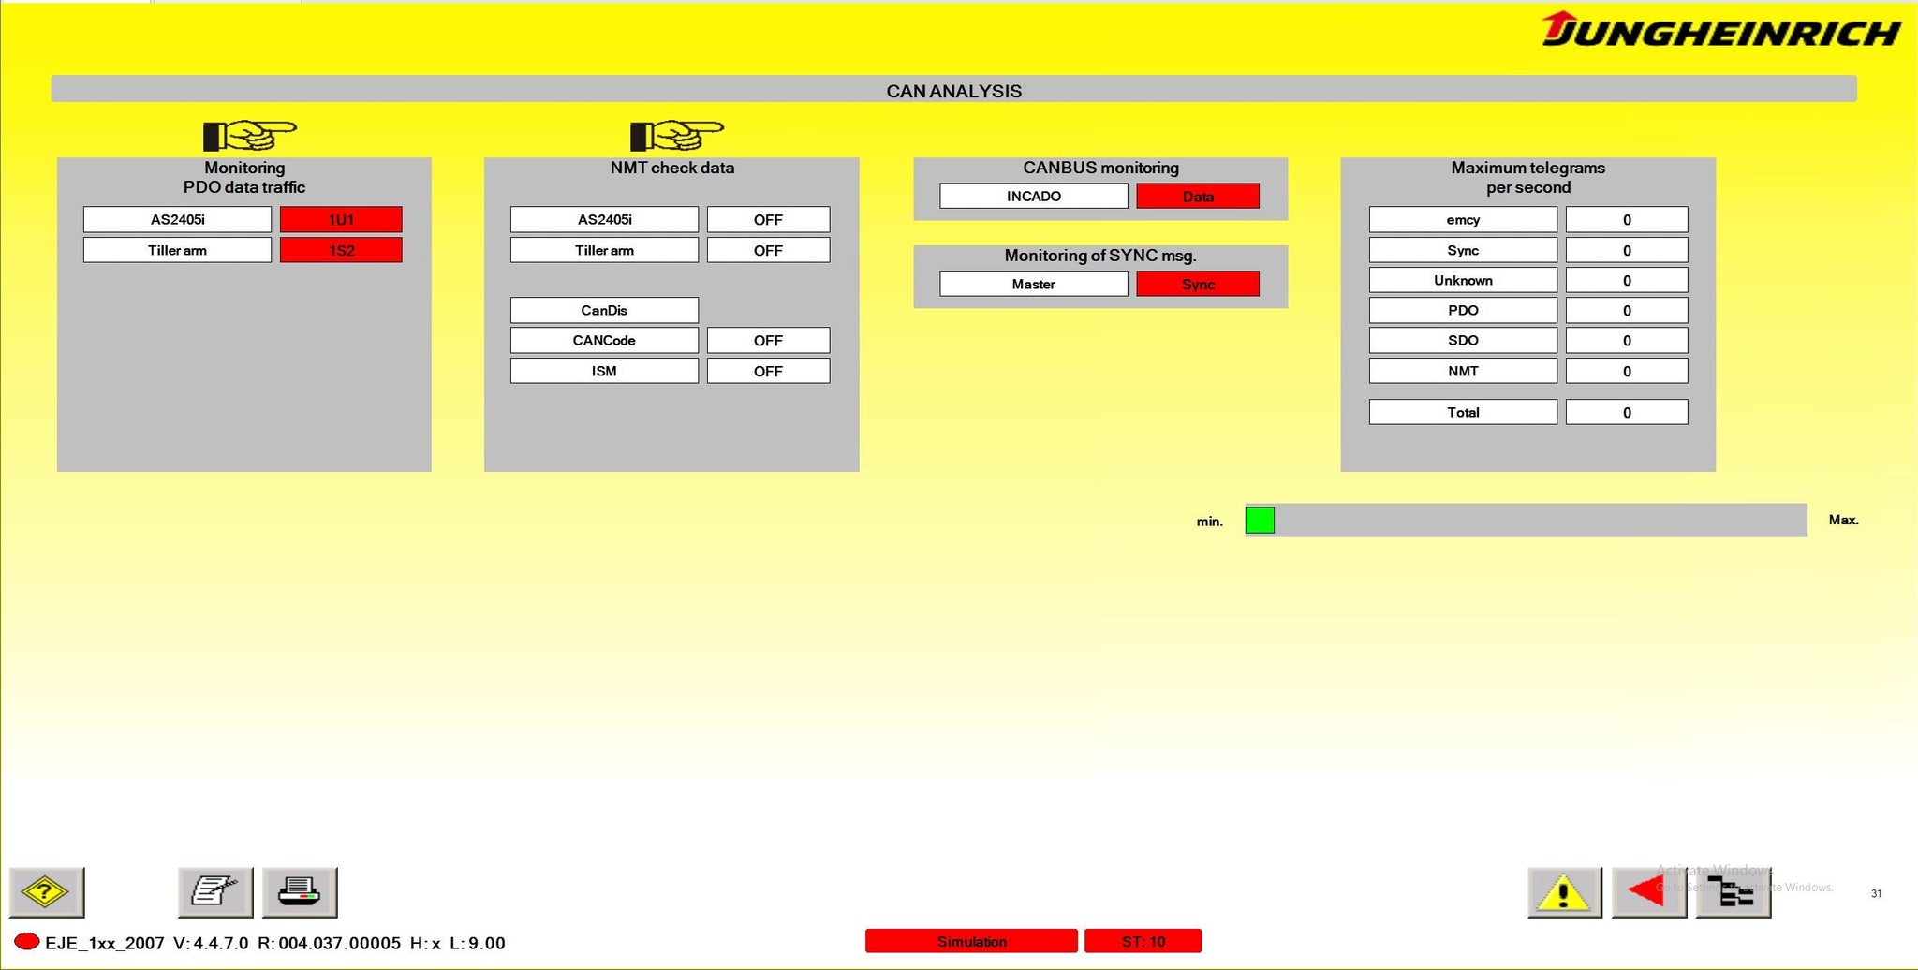Click the red Simulation status button
Screen dimensions: 1918x970
pos(971,941)
